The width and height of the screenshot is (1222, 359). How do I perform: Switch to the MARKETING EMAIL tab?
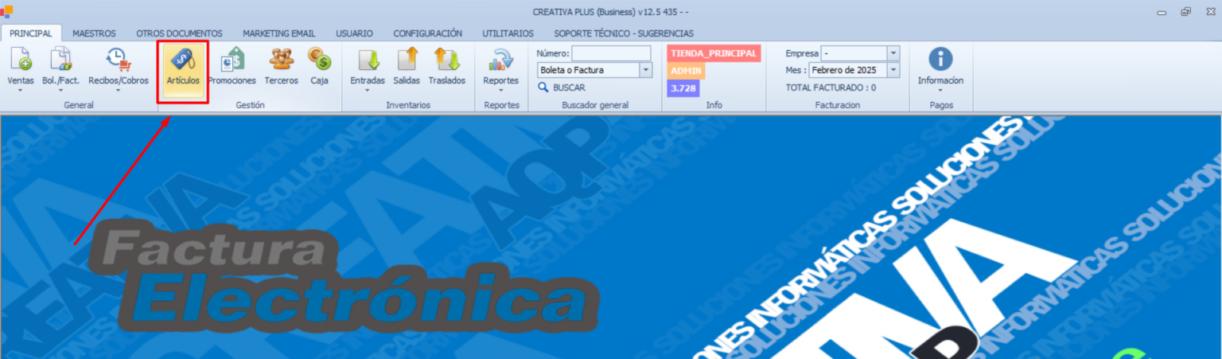pos(279,33)
